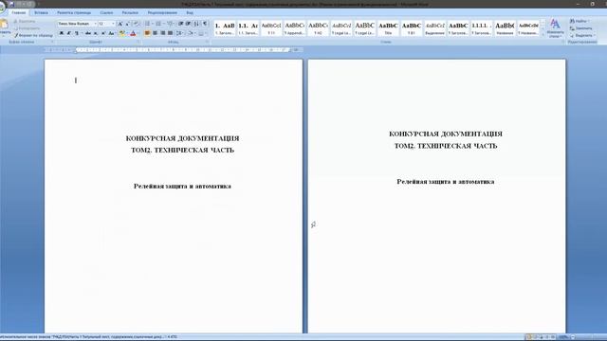Image resolution: width=607 pixels, height=341 pixels.
Task: Apply the '1.1.1.1.' heading style
Action: 481,28
